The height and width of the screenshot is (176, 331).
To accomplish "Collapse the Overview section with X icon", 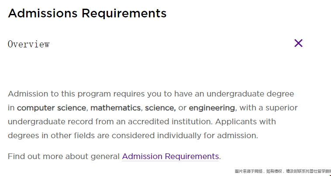I will [x=298, y=43].
